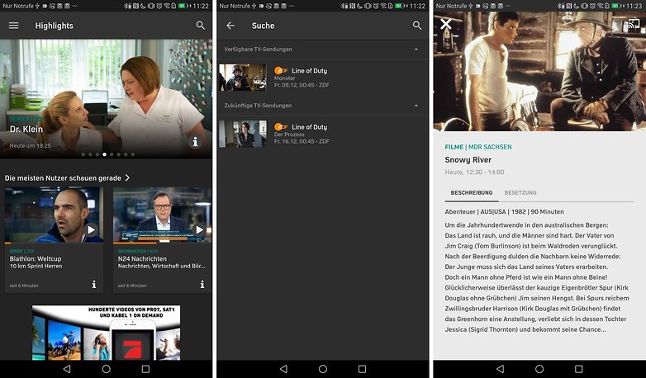Play the Biathlon: Weltcup stream
646x378 pixels.
pos(91,229)
